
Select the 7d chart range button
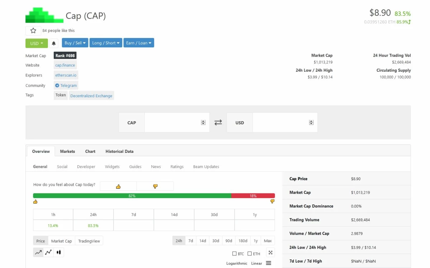point(191,241)
